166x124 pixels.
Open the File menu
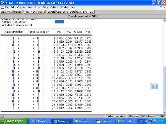[x=7, y=7]
